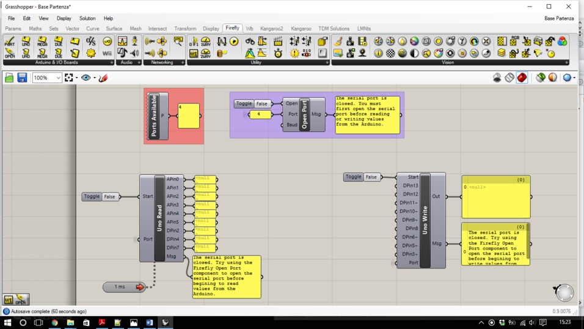Viewport: 584px width, 329px height.
Task: Select the yellow gear icon in Arduino panel
Action: [91, 53]
